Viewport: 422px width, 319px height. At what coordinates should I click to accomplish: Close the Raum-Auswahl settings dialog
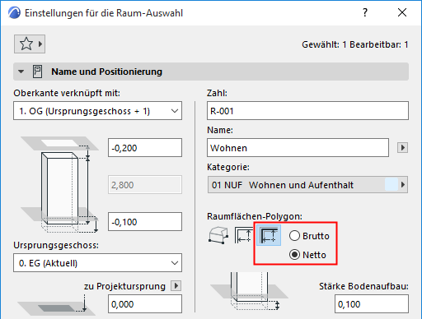402,12
